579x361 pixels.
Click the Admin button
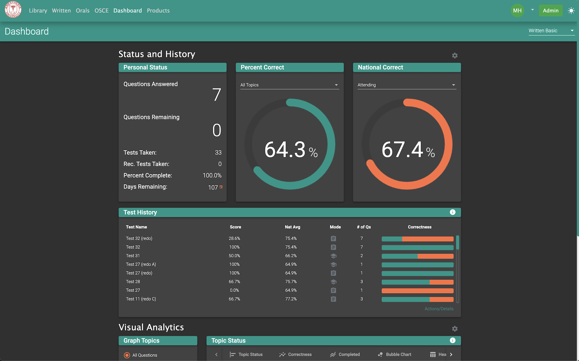tap(550, 11)
